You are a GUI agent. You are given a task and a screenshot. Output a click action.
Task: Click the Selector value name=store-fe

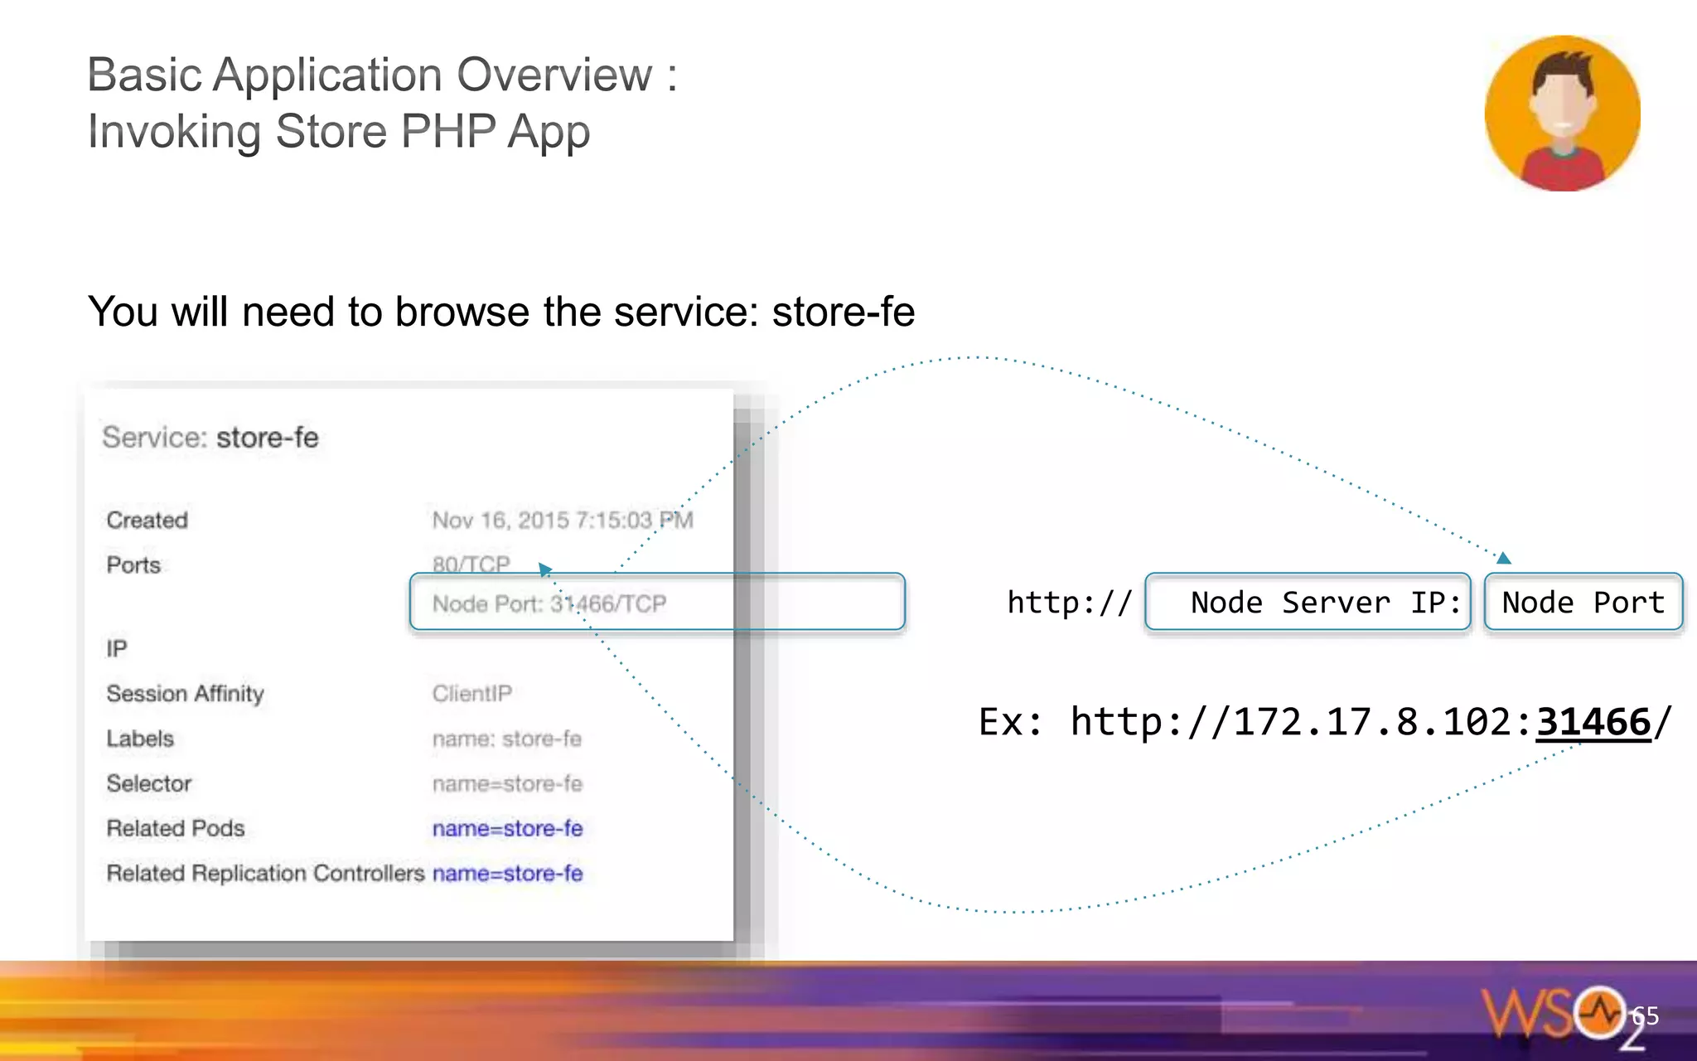tap(507, 783)
